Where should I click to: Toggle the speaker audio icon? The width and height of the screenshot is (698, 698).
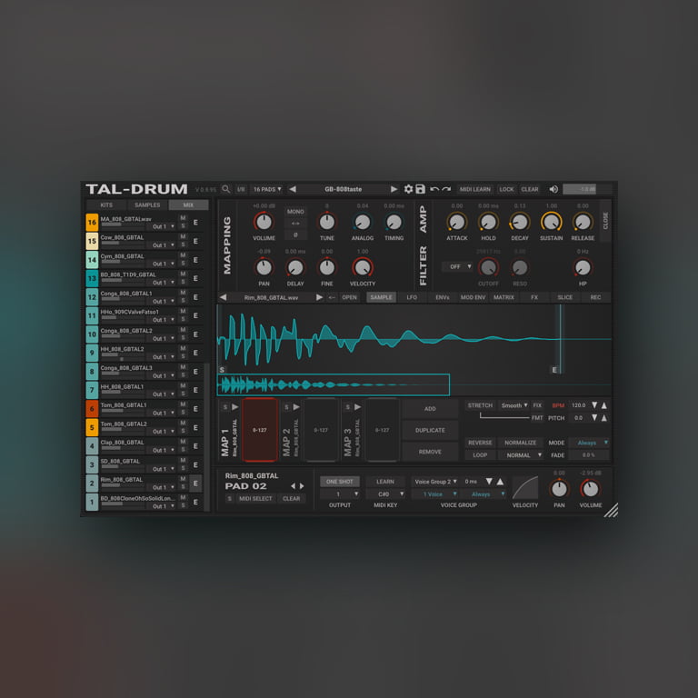[x=553, y=189]
